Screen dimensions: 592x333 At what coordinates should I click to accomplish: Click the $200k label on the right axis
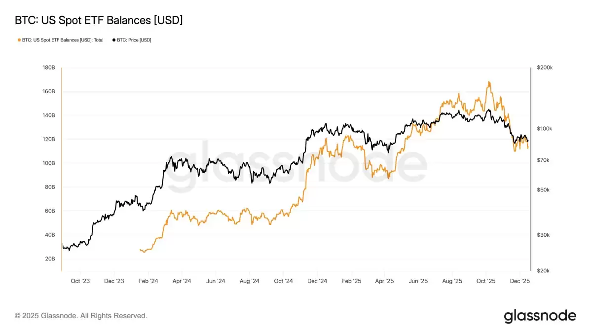(546, 68)
